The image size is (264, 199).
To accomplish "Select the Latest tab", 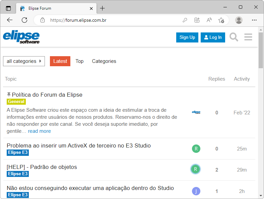I will click(60, 61).
